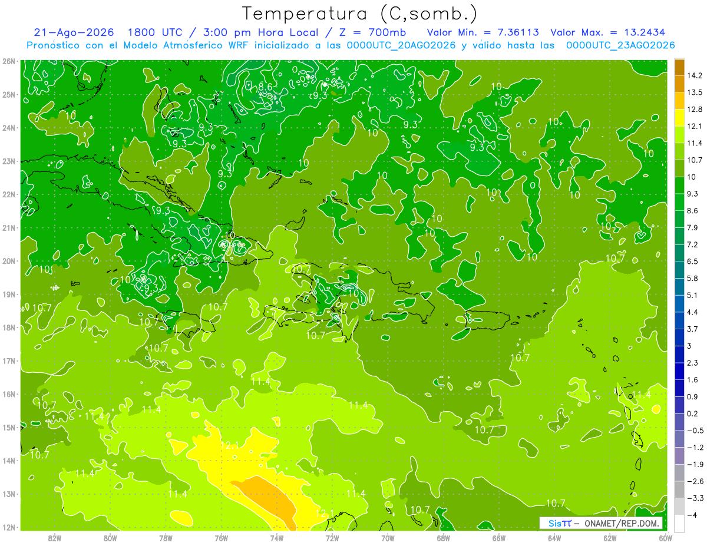Click legend label '6.5'
Viewport: 707px width, 546px height.
(x=692, y=262)
